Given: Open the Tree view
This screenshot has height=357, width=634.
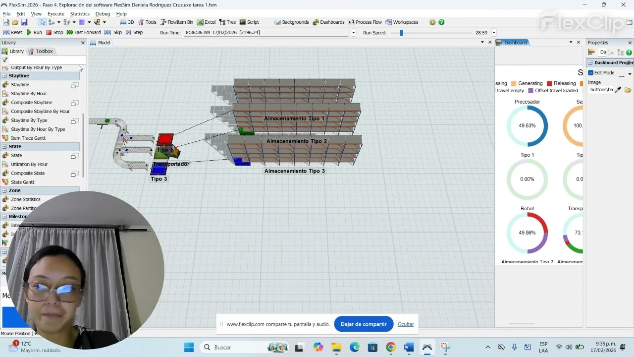Looking at the screenshot, I should tap(227, 22).
